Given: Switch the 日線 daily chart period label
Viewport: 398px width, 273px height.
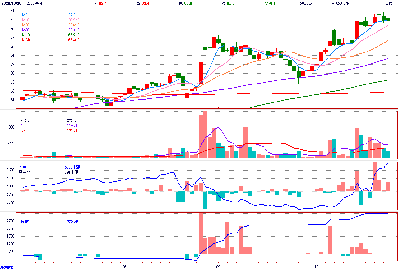Looking at the screenshot, I should (x=389, y=3).
